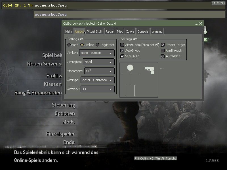Start Einzelspieler from the main menu
Image resolution: width=227 pixels, height=170 pixels.
coord(61,134)
